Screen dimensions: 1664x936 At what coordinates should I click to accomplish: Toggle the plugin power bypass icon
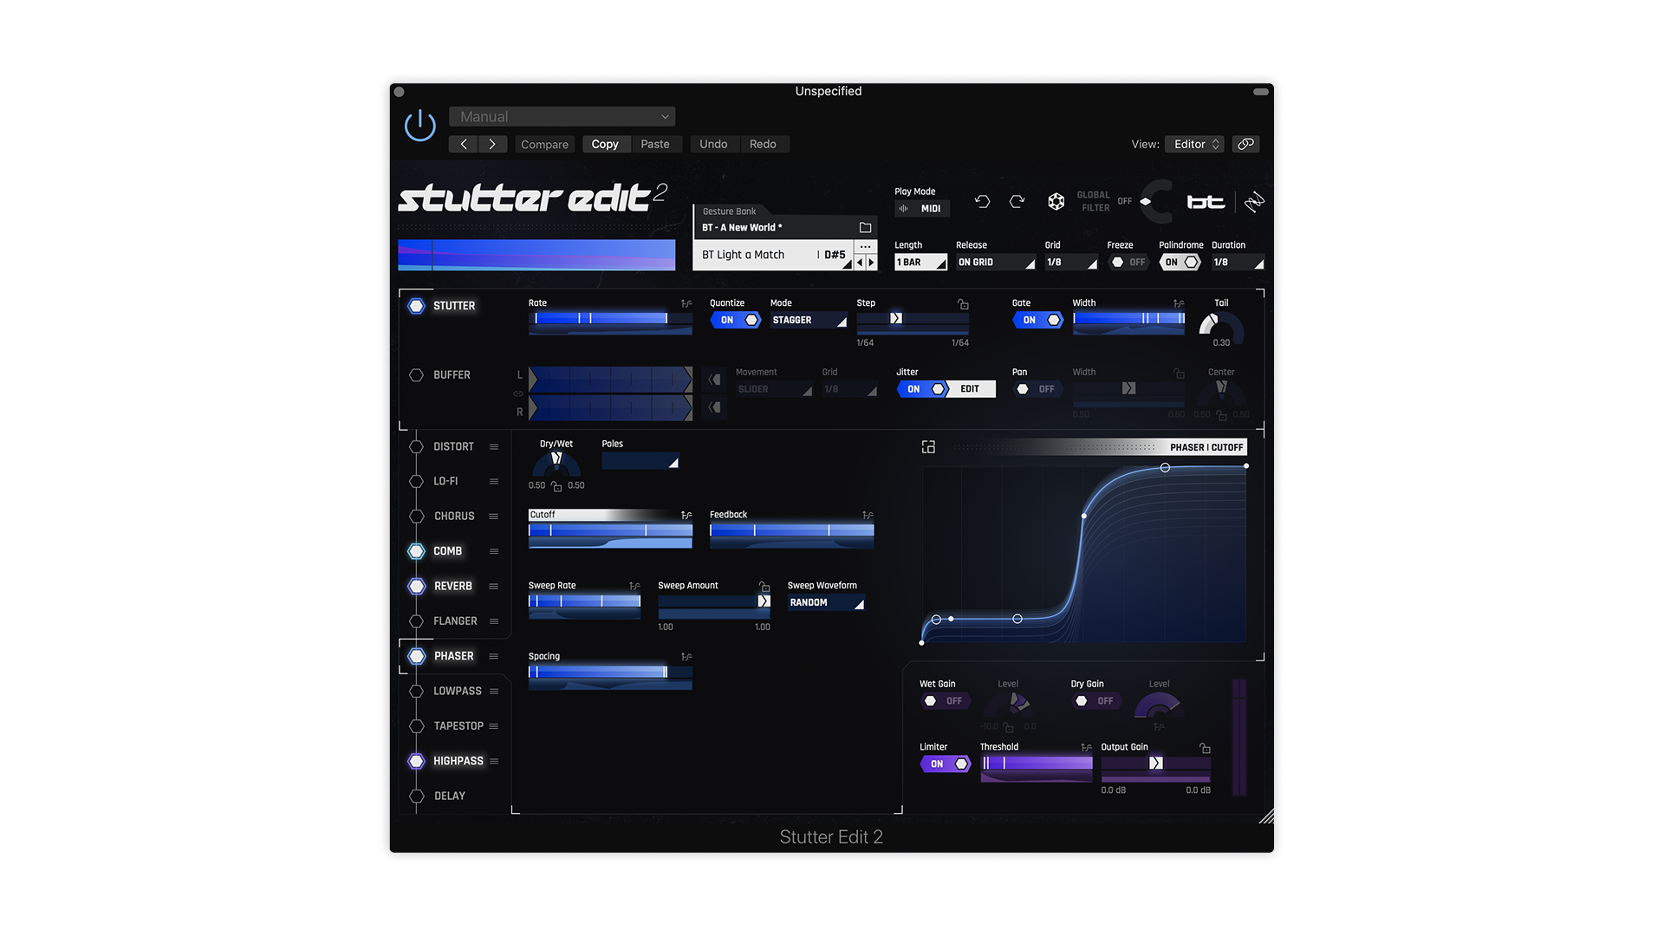[x=420, y=126]
